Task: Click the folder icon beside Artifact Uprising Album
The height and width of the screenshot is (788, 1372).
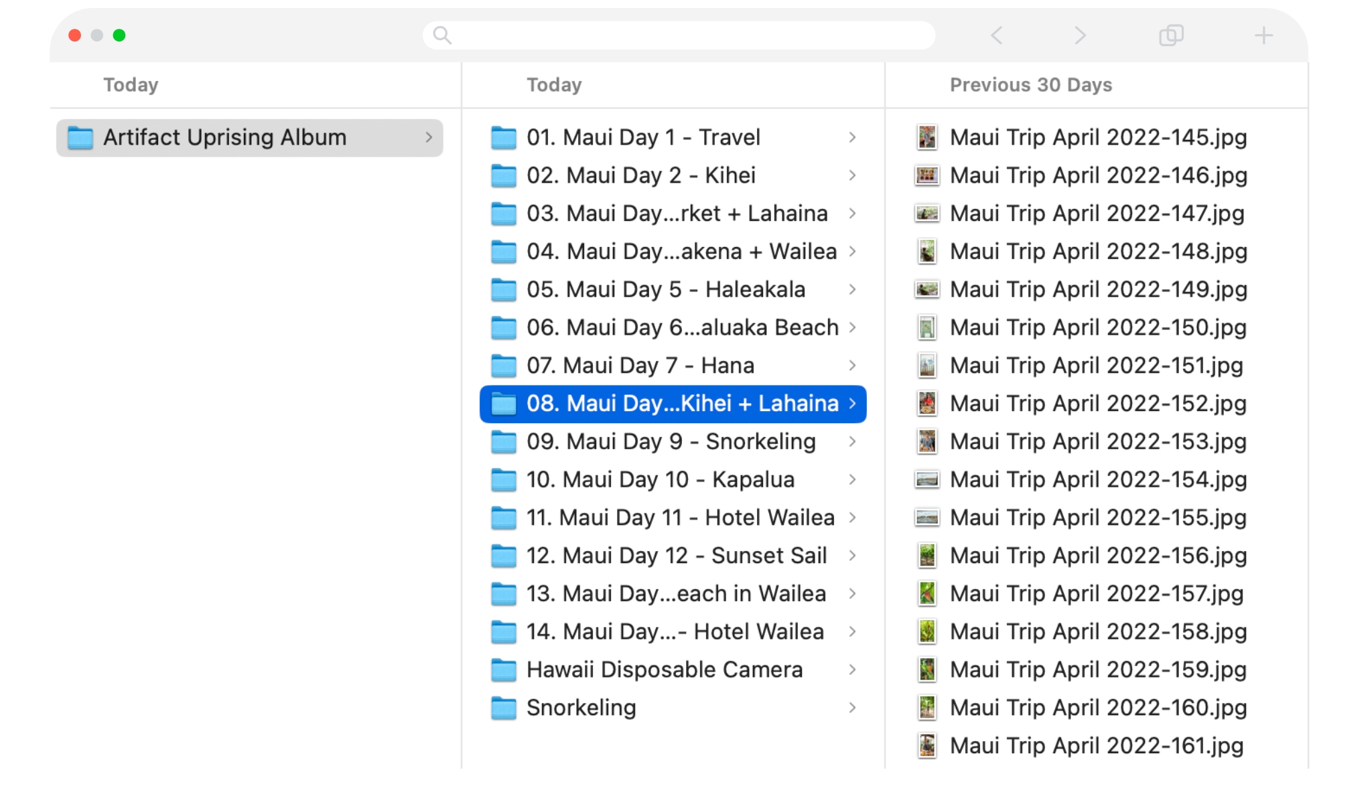Action: pyautogui.click(x=80, y=138)
